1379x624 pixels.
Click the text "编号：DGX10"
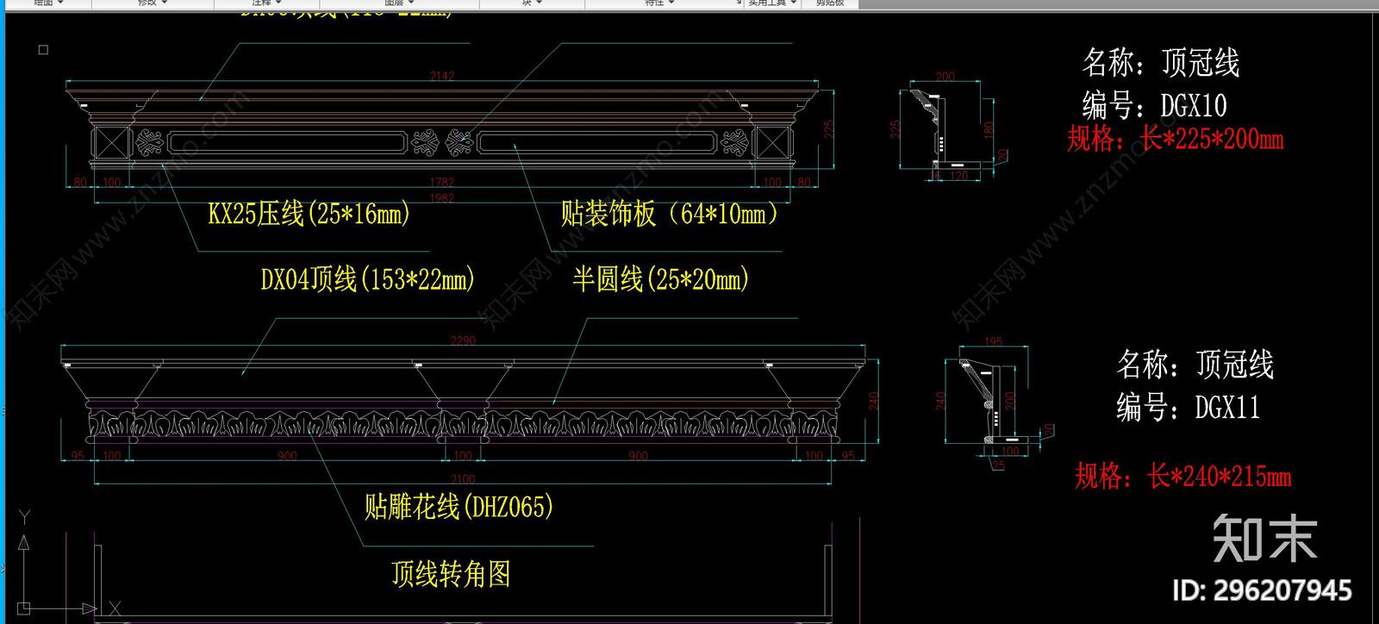point(1154,106)
